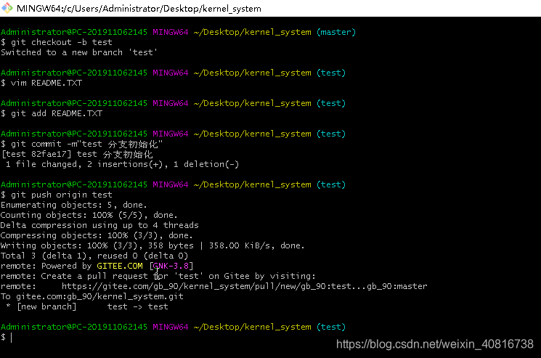Click the "Switched to a new branch 'test'" line
The width and height of the screenshot is (541, 358).
click(79, 52)
